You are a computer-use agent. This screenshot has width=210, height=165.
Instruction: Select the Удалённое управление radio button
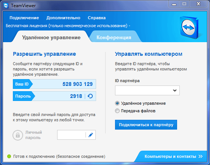[x=117, y=103]
